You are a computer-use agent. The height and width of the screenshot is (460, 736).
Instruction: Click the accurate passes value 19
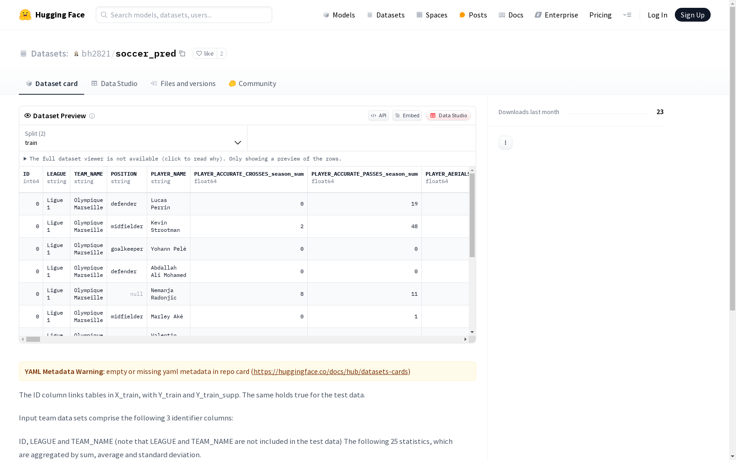tap(365, 204)
